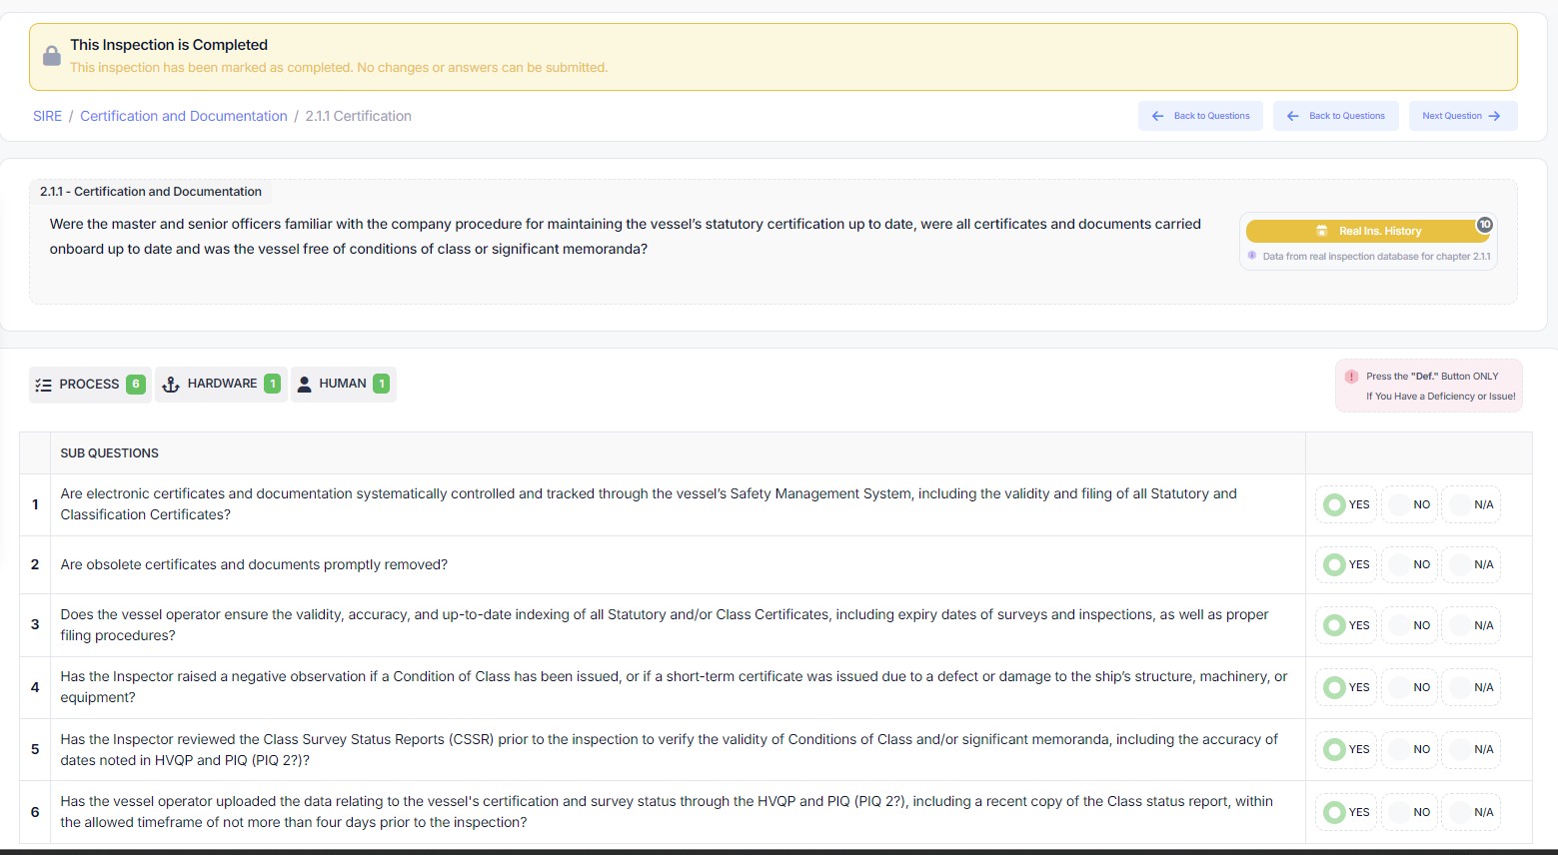Choose NO for sub question 6
1558x855 pixels.
click(1409, 813)
